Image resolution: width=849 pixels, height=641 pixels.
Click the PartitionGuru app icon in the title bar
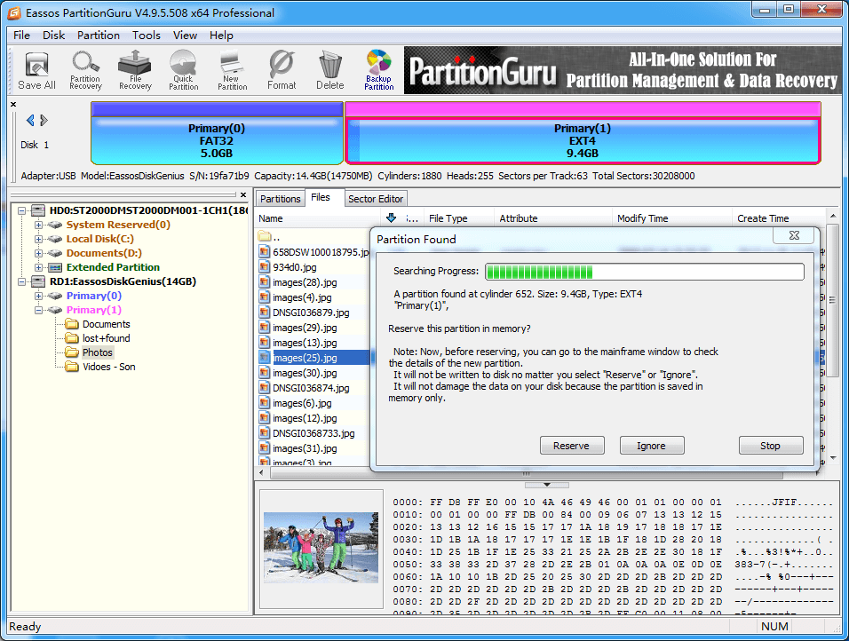(x=14, y=13)
